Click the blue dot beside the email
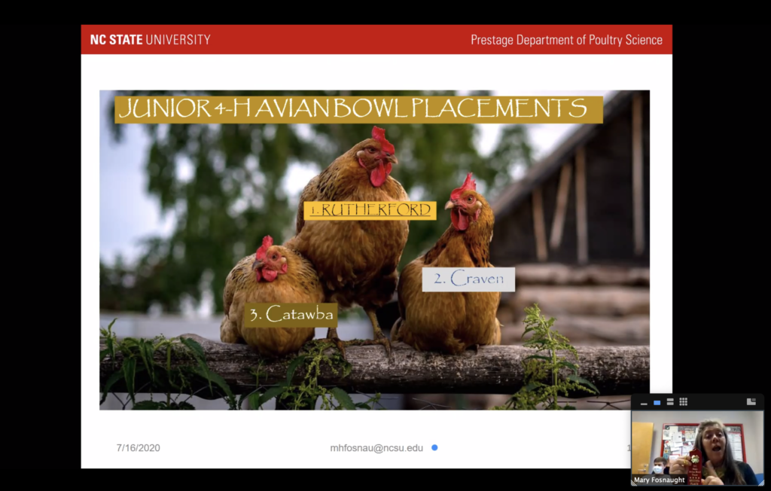Screen dimensions: 771x491 [434, 448]
